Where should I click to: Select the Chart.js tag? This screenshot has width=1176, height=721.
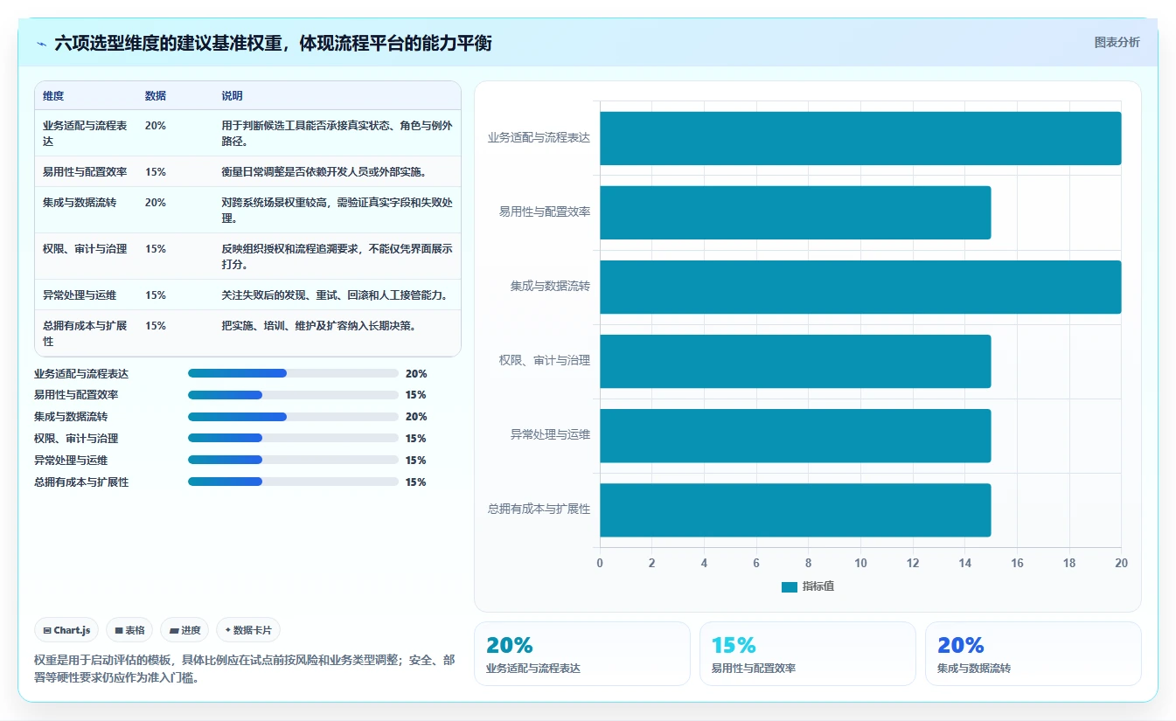pyautogui.click(x=66, y=630)
